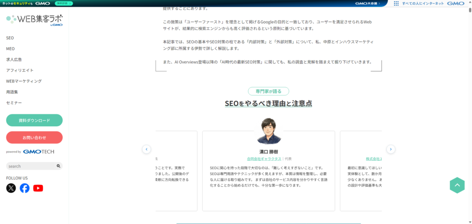Viewport: 472px width, 224px height.
Task: Open the YouTube channel icon
Action: point(38,188)
